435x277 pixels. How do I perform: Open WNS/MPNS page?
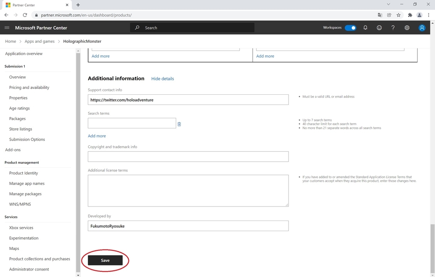coord(20,204)
